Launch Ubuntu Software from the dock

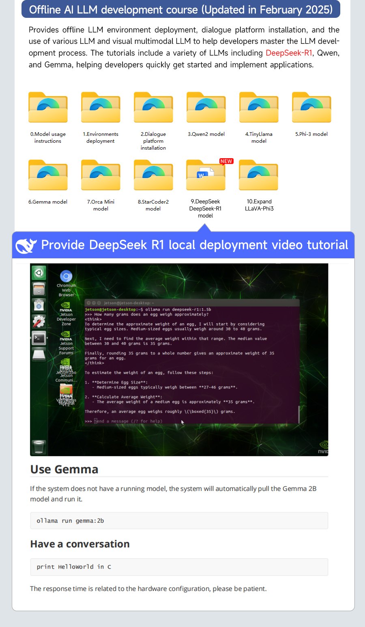[x=39, y=305]
